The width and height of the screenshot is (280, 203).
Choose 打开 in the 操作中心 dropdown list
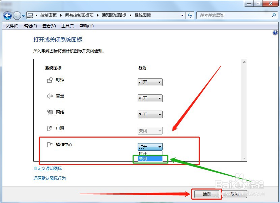point(150,153)
